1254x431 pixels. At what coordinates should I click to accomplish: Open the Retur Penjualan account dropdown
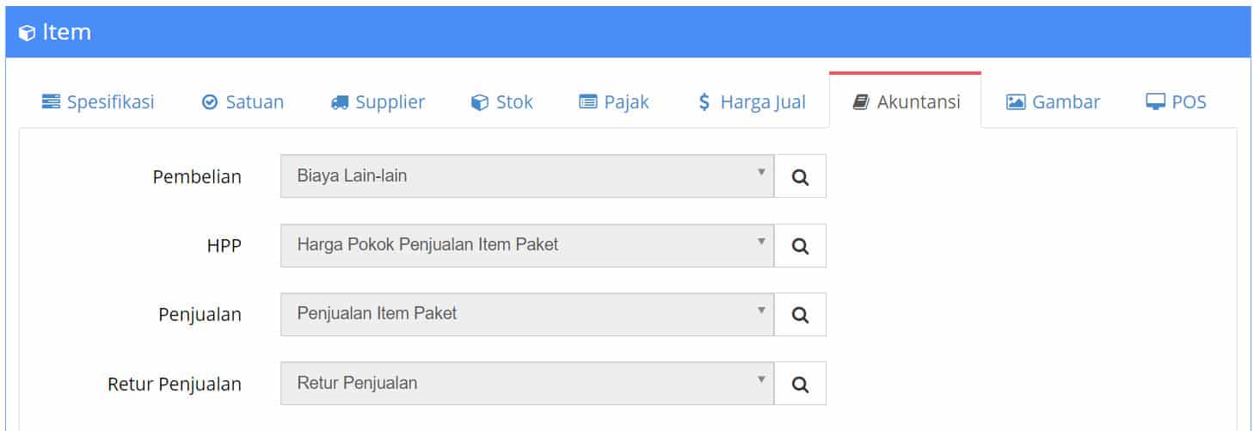[527, 383]
